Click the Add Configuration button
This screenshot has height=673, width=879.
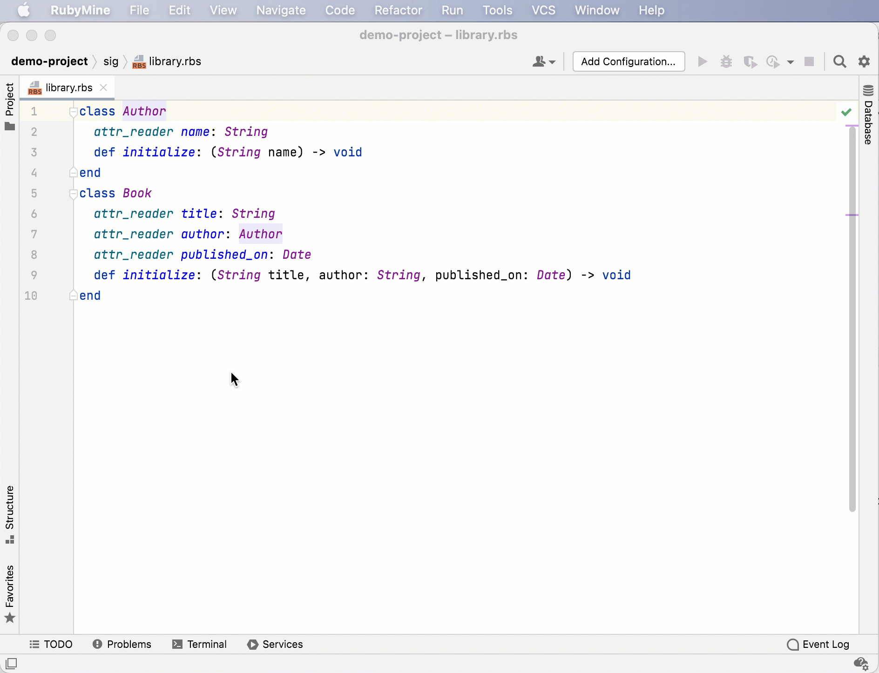629,62
